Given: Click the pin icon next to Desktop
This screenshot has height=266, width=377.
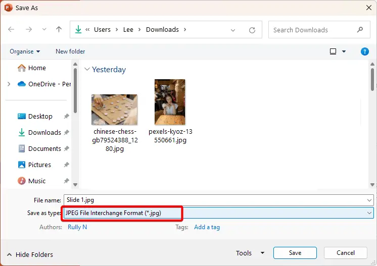Looking at the screenshot, I should pyautogui.click(x=66, y=117).
